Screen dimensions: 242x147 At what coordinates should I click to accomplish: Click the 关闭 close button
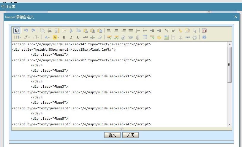130,135
